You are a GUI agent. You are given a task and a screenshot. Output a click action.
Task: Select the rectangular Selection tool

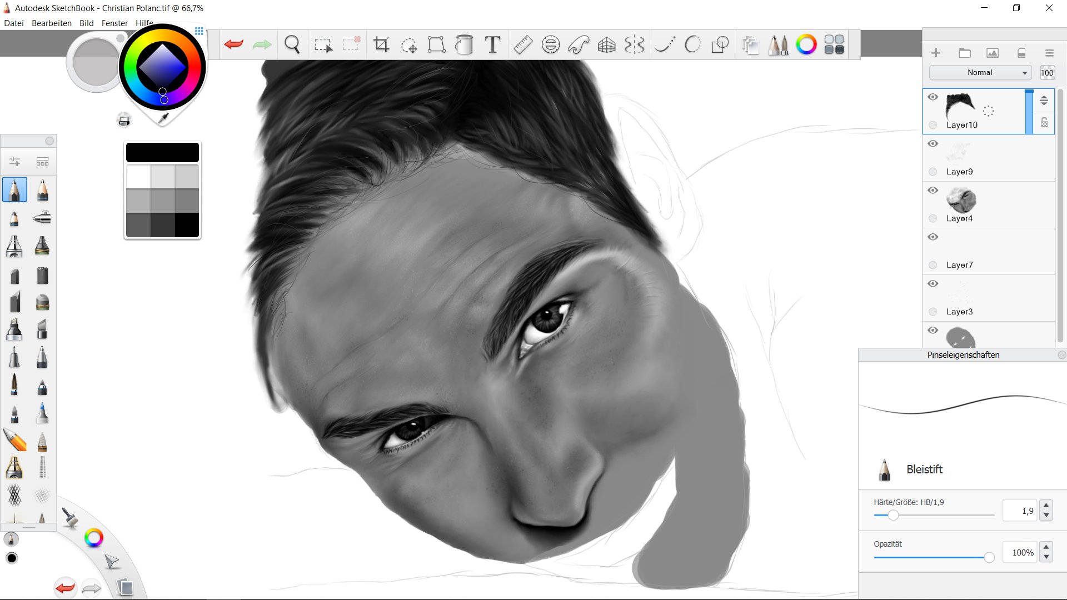pos(323,45)
